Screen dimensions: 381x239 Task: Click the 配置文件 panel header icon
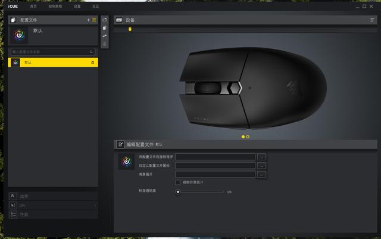tap(13, 20)
